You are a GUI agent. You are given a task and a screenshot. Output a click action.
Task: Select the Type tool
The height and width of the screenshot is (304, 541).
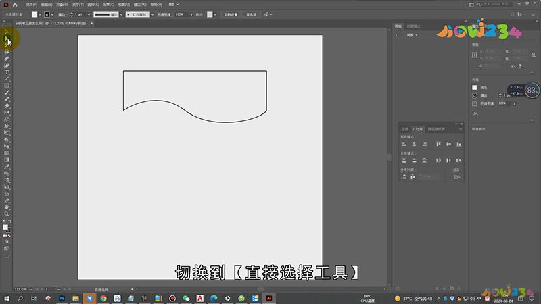point(7,72)
